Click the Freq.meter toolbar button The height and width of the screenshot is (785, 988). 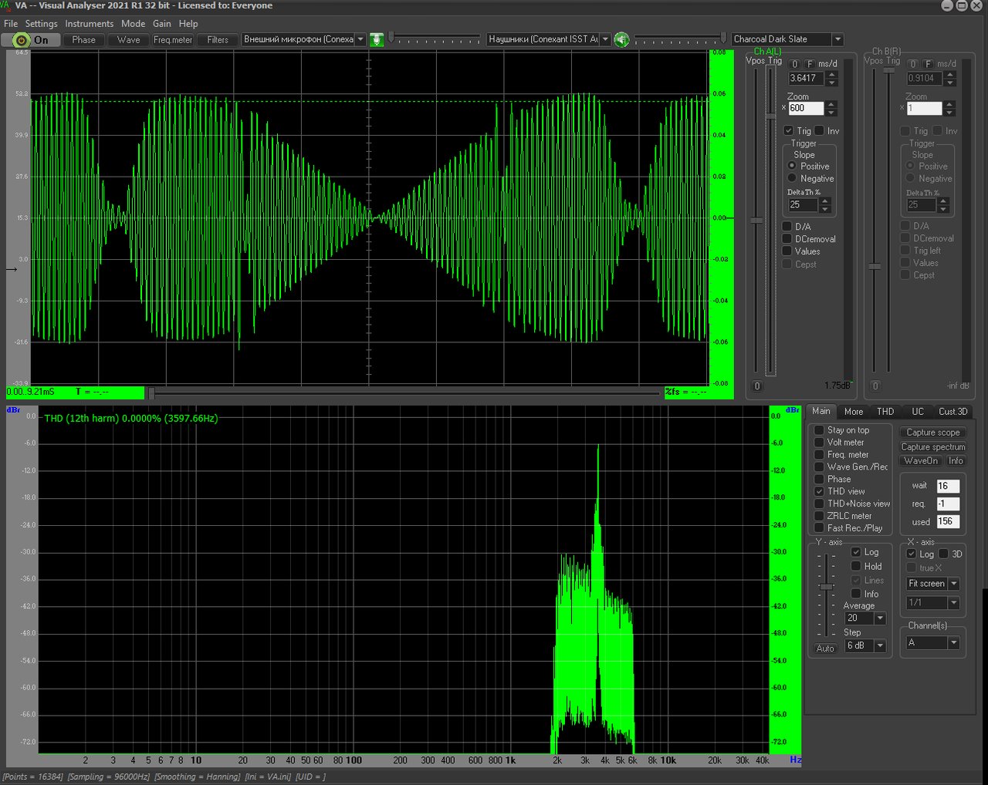pos(173,40)
